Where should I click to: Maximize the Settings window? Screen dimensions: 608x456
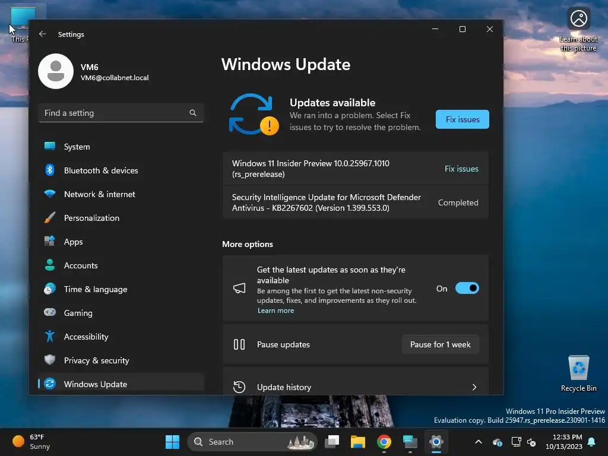pos(462,29)
